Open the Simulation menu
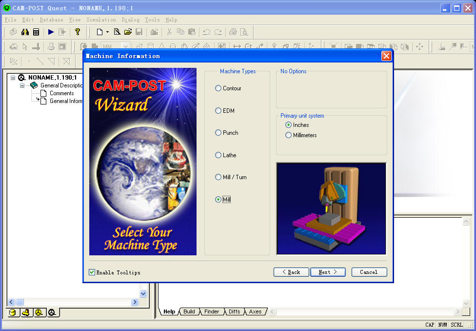The height and width of the screenshot is (331, 476). tap(101, 20)
